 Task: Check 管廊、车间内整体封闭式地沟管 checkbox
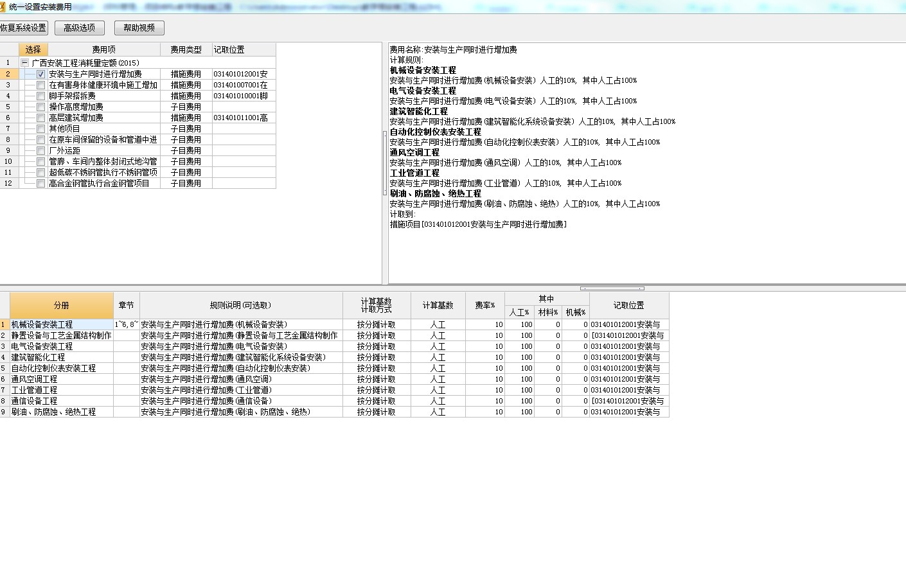(41, 161)
